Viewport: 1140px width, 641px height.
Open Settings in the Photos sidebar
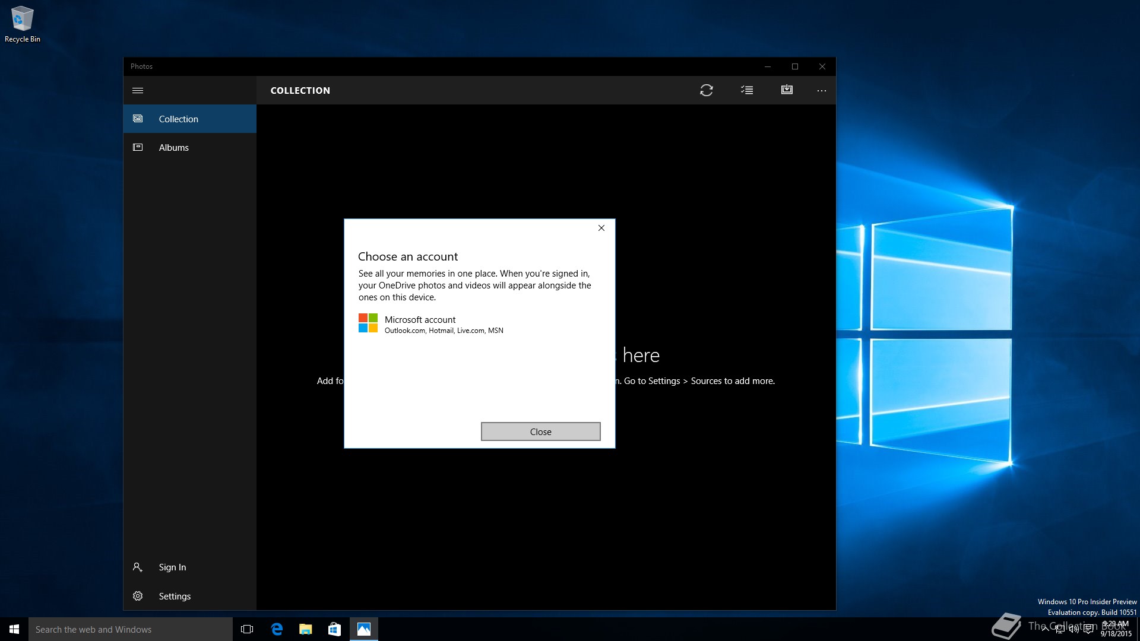tap(189, 596)
